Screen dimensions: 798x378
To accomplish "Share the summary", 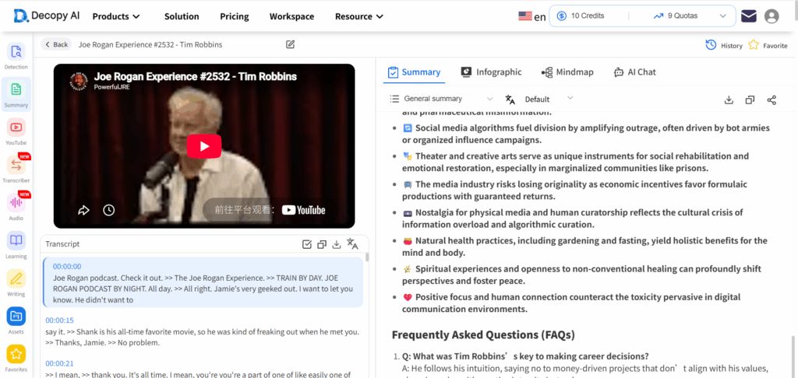I will 772,100.
